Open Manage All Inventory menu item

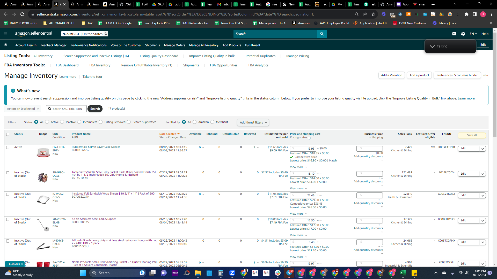click(x=204, y=45)
